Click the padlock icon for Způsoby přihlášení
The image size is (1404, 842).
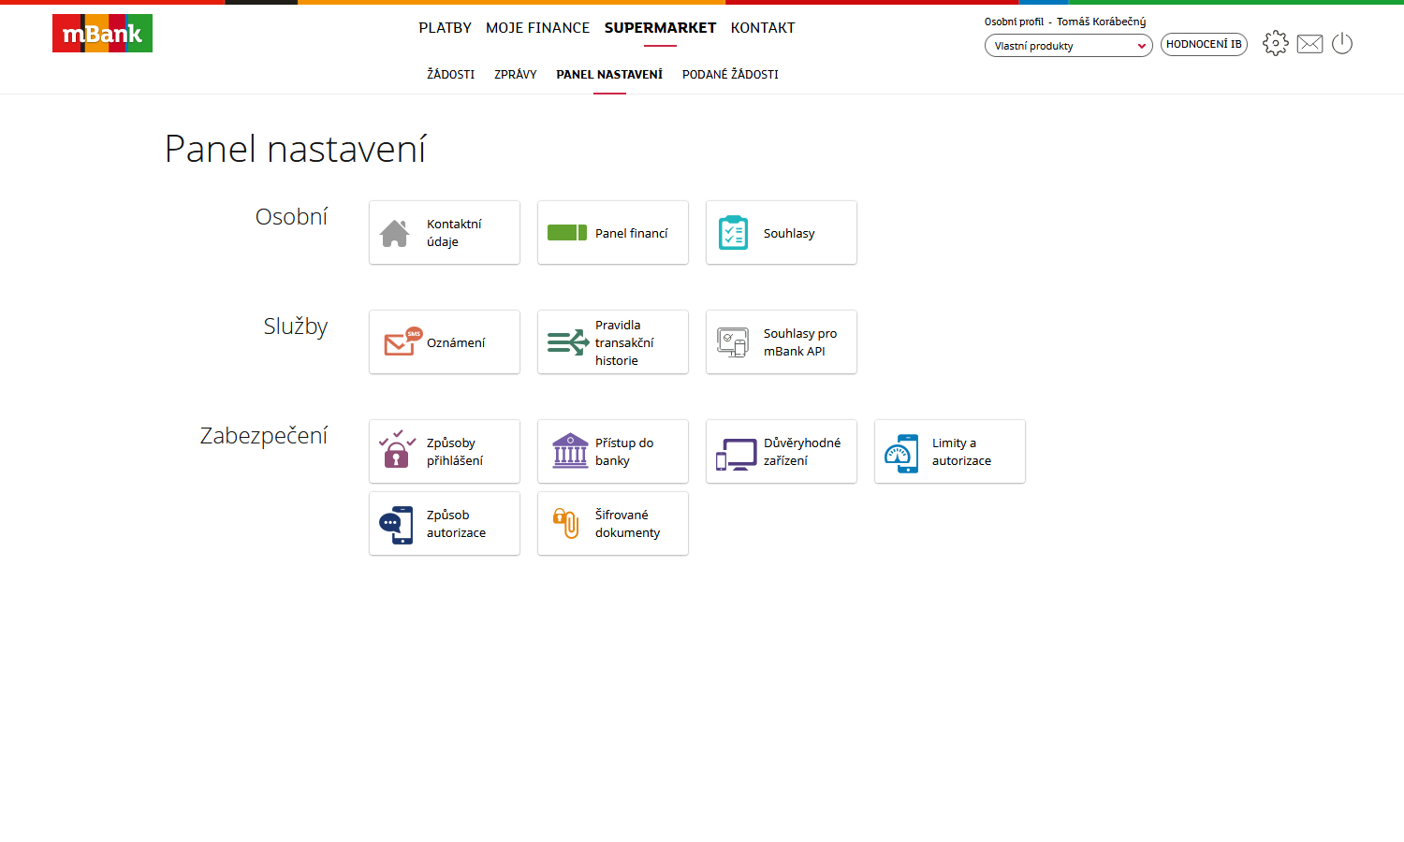397,451
